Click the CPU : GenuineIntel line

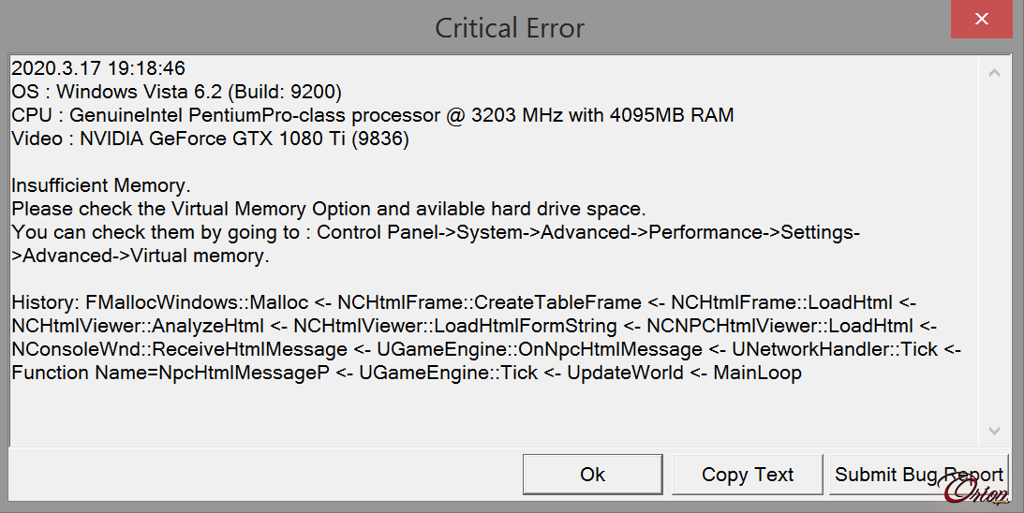click(x=373, y=115)
